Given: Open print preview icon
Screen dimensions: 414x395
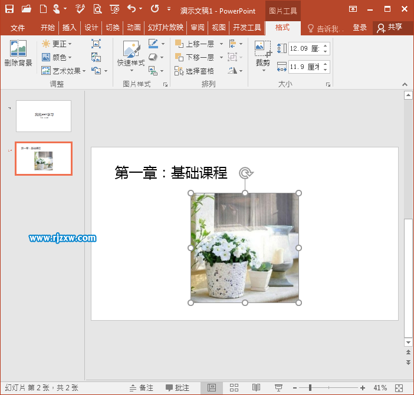Looking at the screenshot, I should (97, 9).
